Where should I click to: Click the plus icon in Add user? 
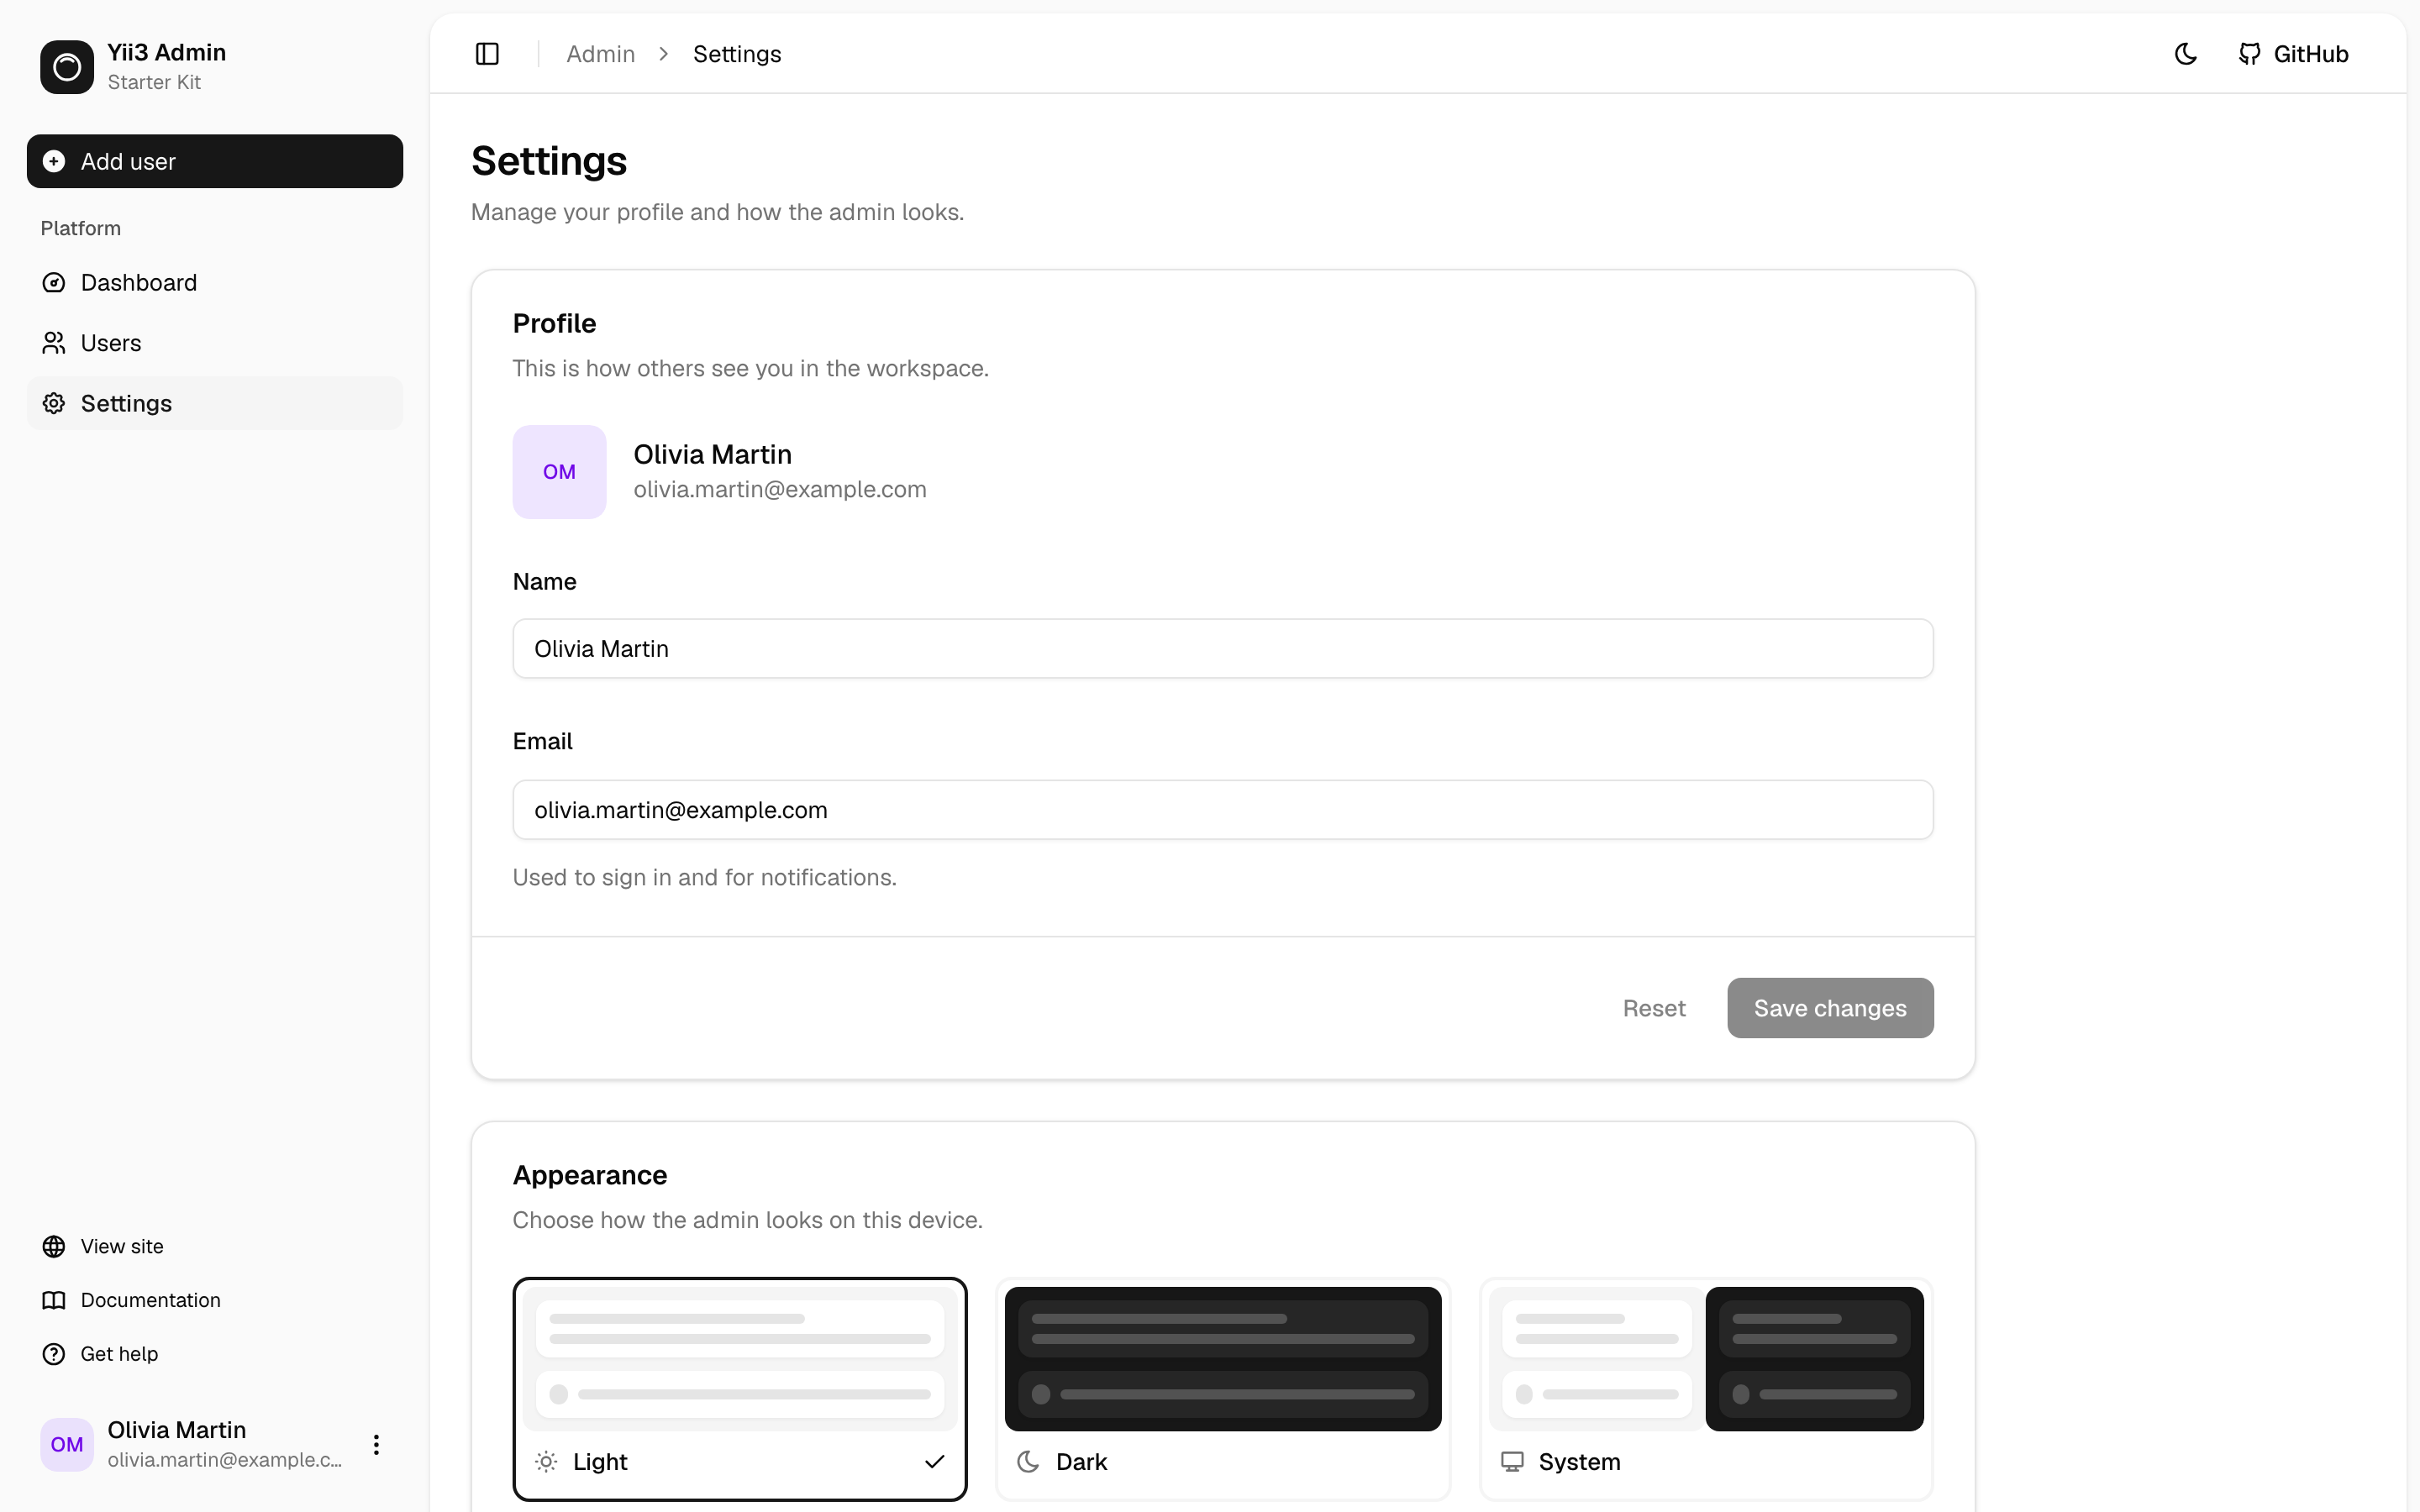click(54, 161)
